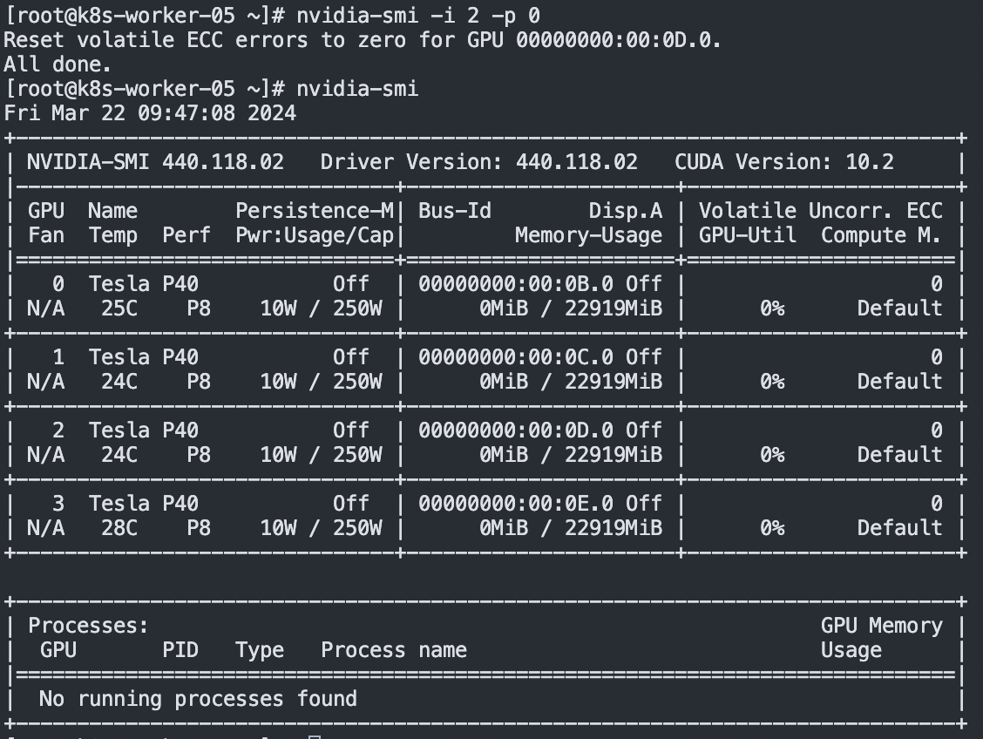Screen dimensions: 983x739
Task: Click 'CUDA Version: 10.2' text
Action: click(784, 162)
